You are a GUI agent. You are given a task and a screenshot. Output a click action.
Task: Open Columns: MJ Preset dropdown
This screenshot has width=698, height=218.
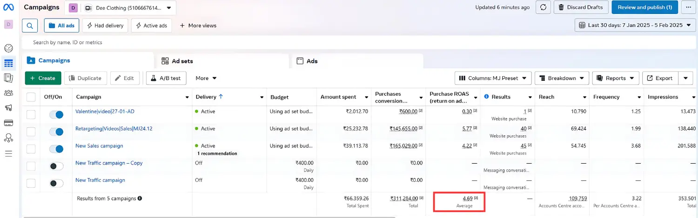[493, 78]
